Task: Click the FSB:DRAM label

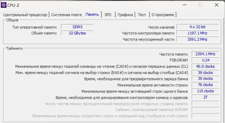Action: tap(179, 60)
